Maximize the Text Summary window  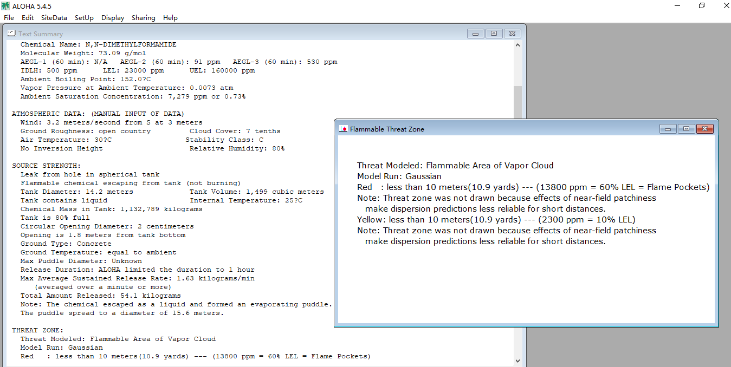pyautogui.click(x=494, y=34)
